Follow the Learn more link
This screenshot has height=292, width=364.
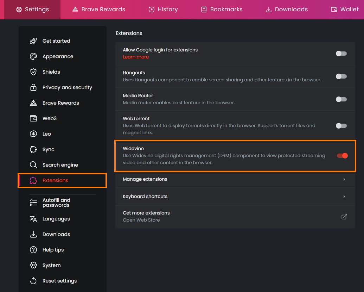(136, 57)
